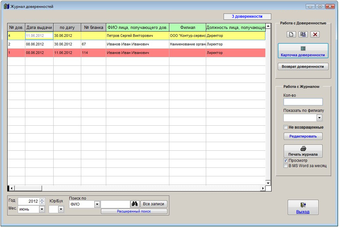Click the Выход exit button
Viewport: 339px width, 227px height.
coord(303,207)
